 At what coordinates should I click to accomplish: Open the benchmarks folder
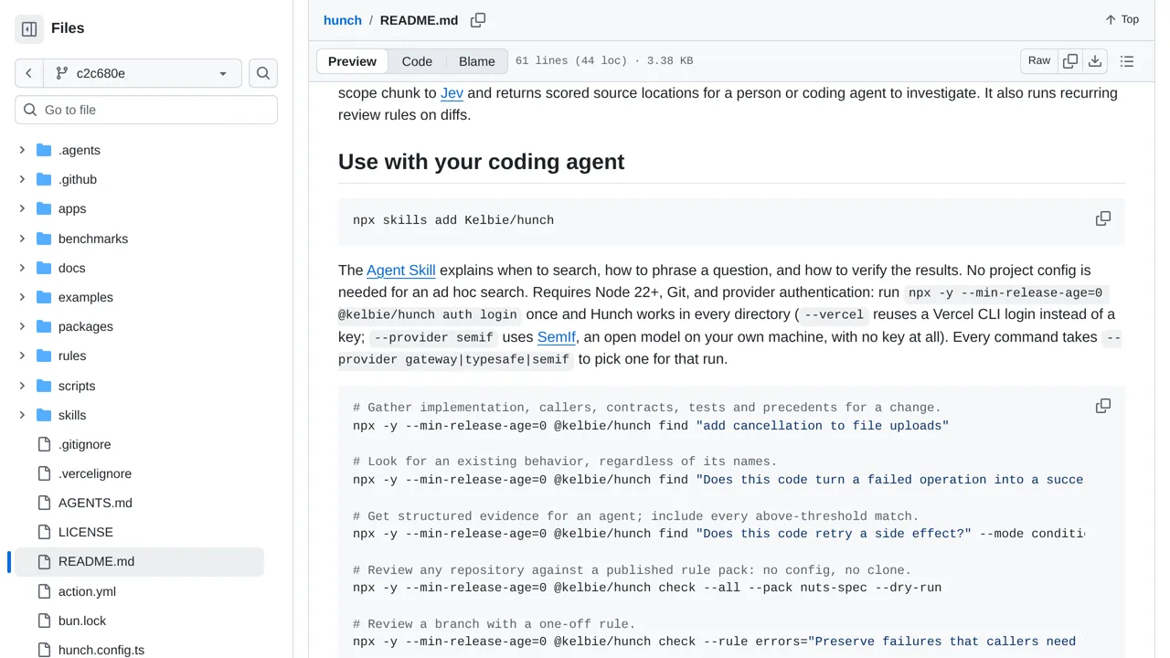click(x=93, y=239)
